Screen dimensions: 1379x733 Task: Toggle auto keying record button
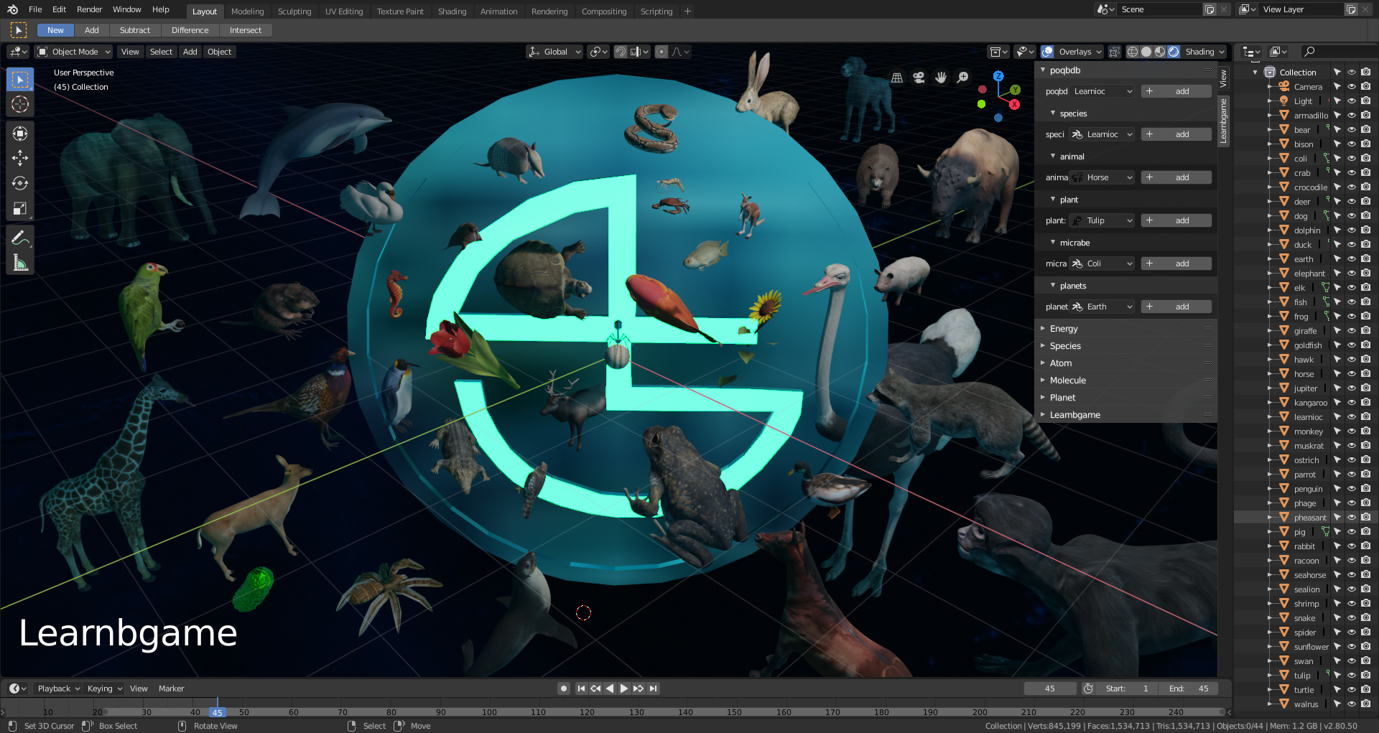tap(564, 688)
